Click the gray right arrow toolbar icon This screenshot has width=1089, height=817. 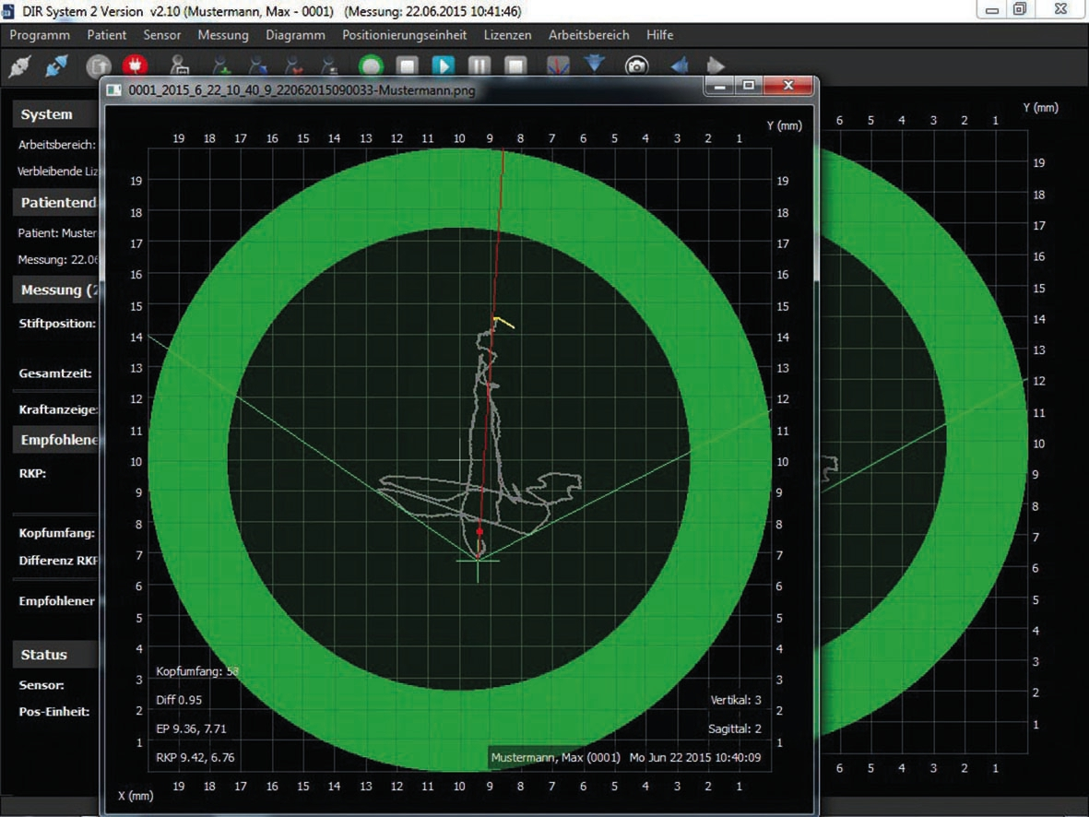[716, 66]
